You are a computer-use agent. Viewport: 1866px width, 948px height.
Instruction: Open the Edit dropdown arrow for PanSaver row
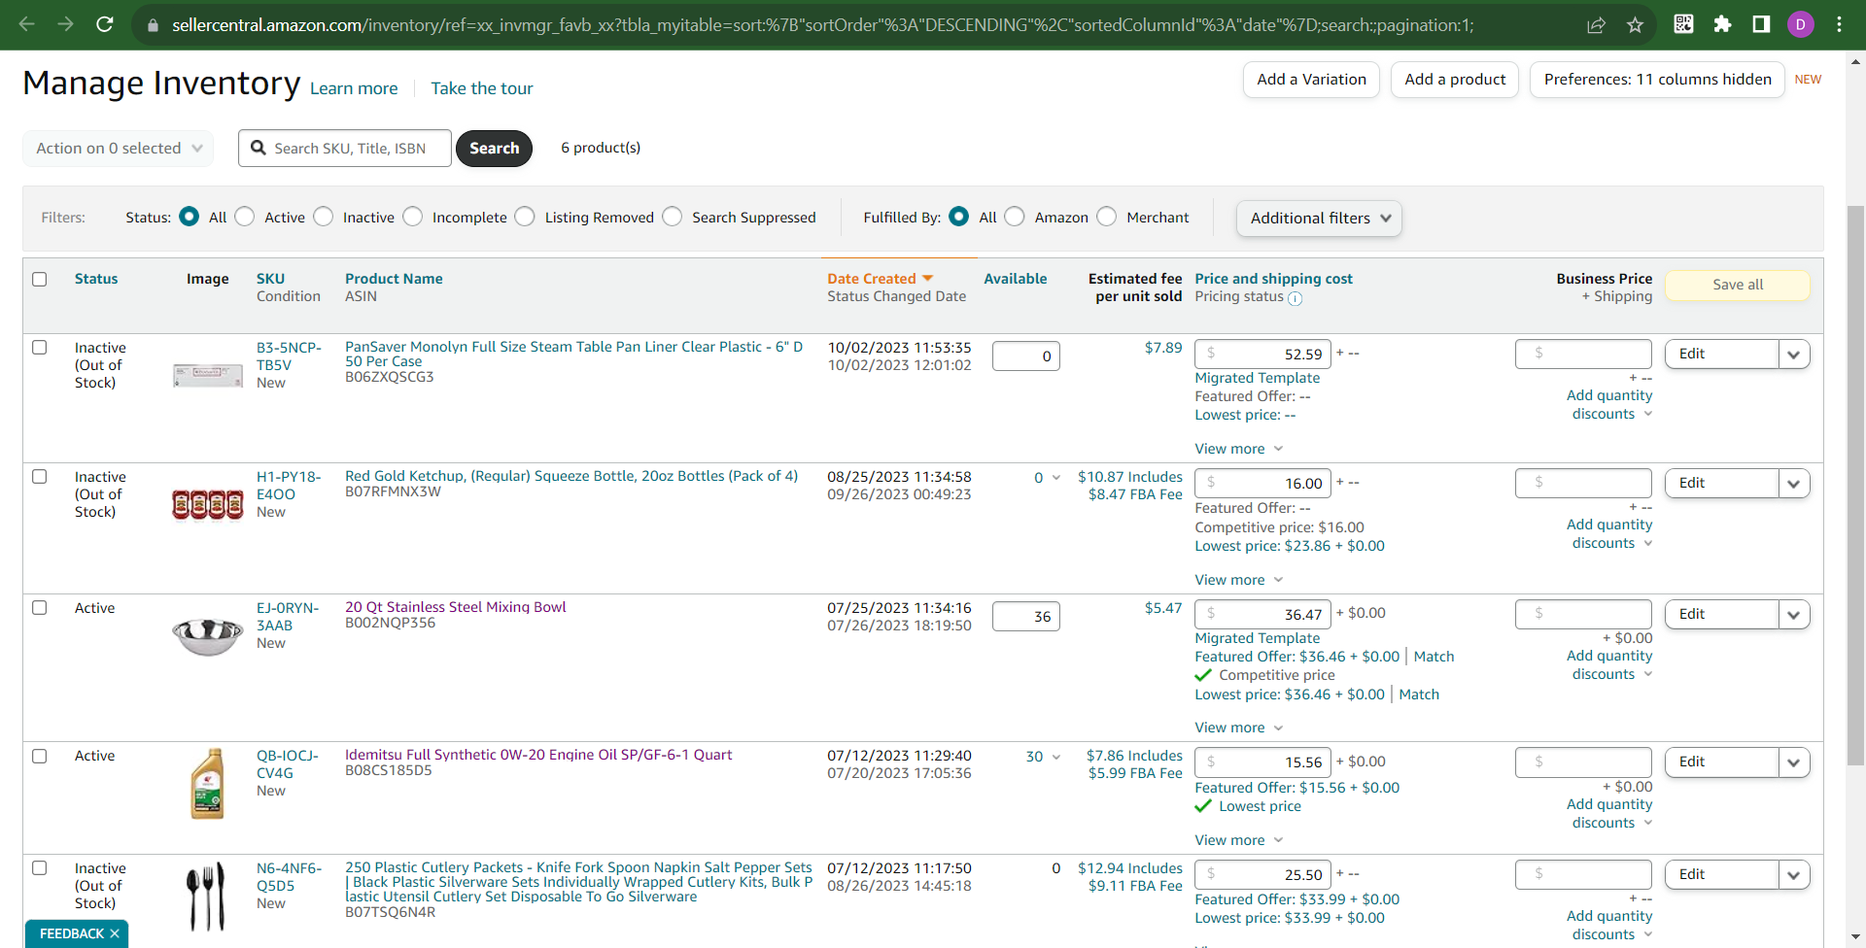[x=1794, y=355]
